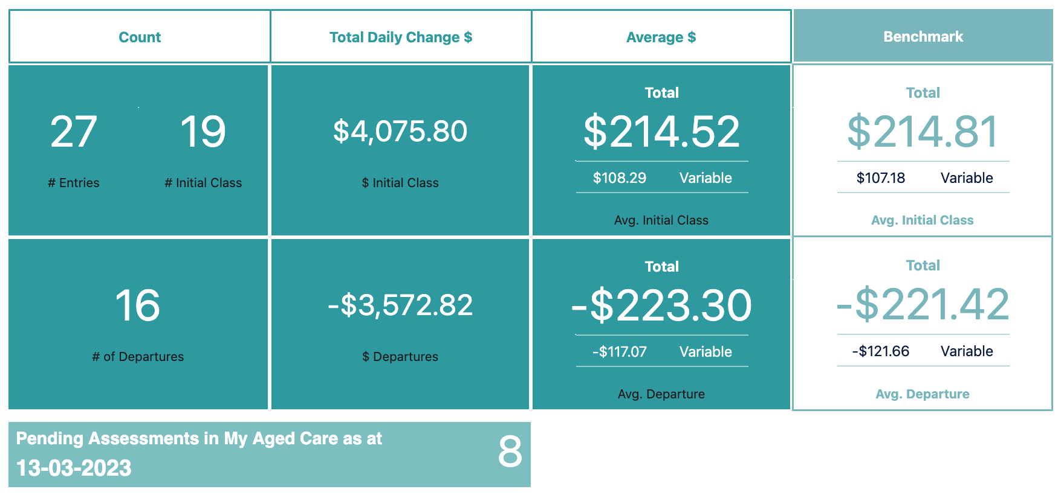1061x495 pixels.
Task: Select the -$121.66 benchmark variable value
Action: [x=881, y=351]
